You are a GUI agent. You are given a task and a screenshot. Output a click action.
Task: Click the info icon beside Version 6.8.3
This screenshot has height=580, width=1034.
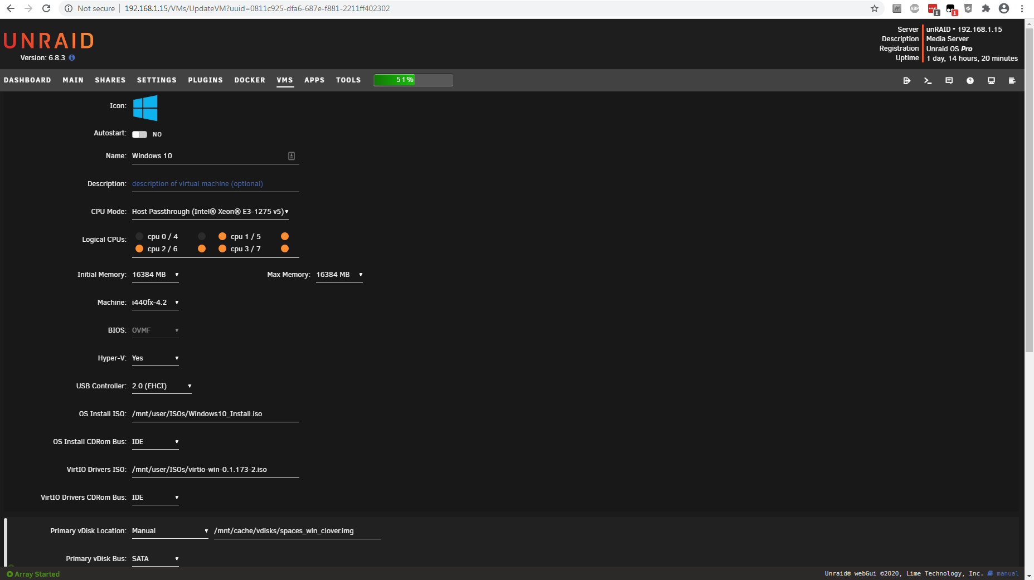tap(72, 58)
